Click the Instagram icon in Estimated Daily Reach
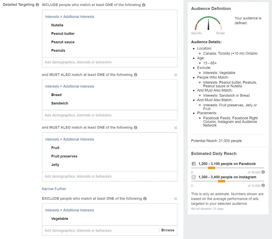The height and width of the screenshot is (239, 272). pyautogui.click(x=193, y=177)
